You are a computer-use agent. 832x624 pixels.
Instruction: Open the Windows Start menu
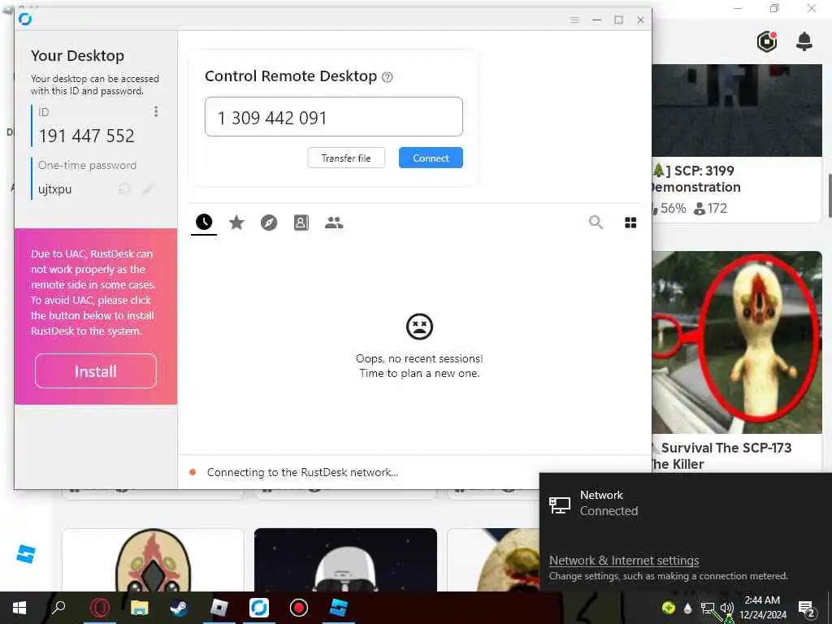[19, 608]
